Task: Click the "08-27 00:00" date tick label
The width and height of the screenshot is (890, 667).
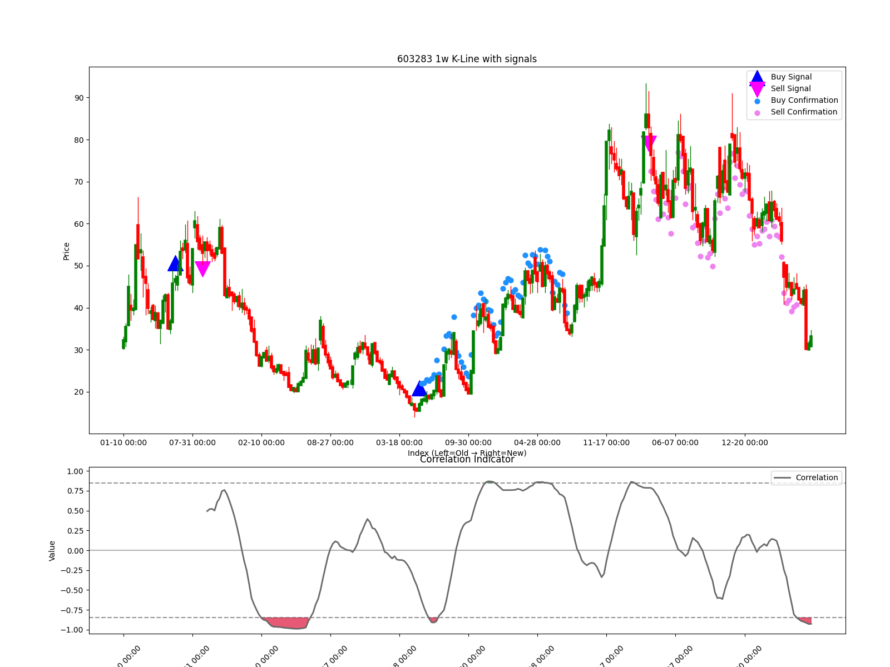Action: (x=330, y=443)
